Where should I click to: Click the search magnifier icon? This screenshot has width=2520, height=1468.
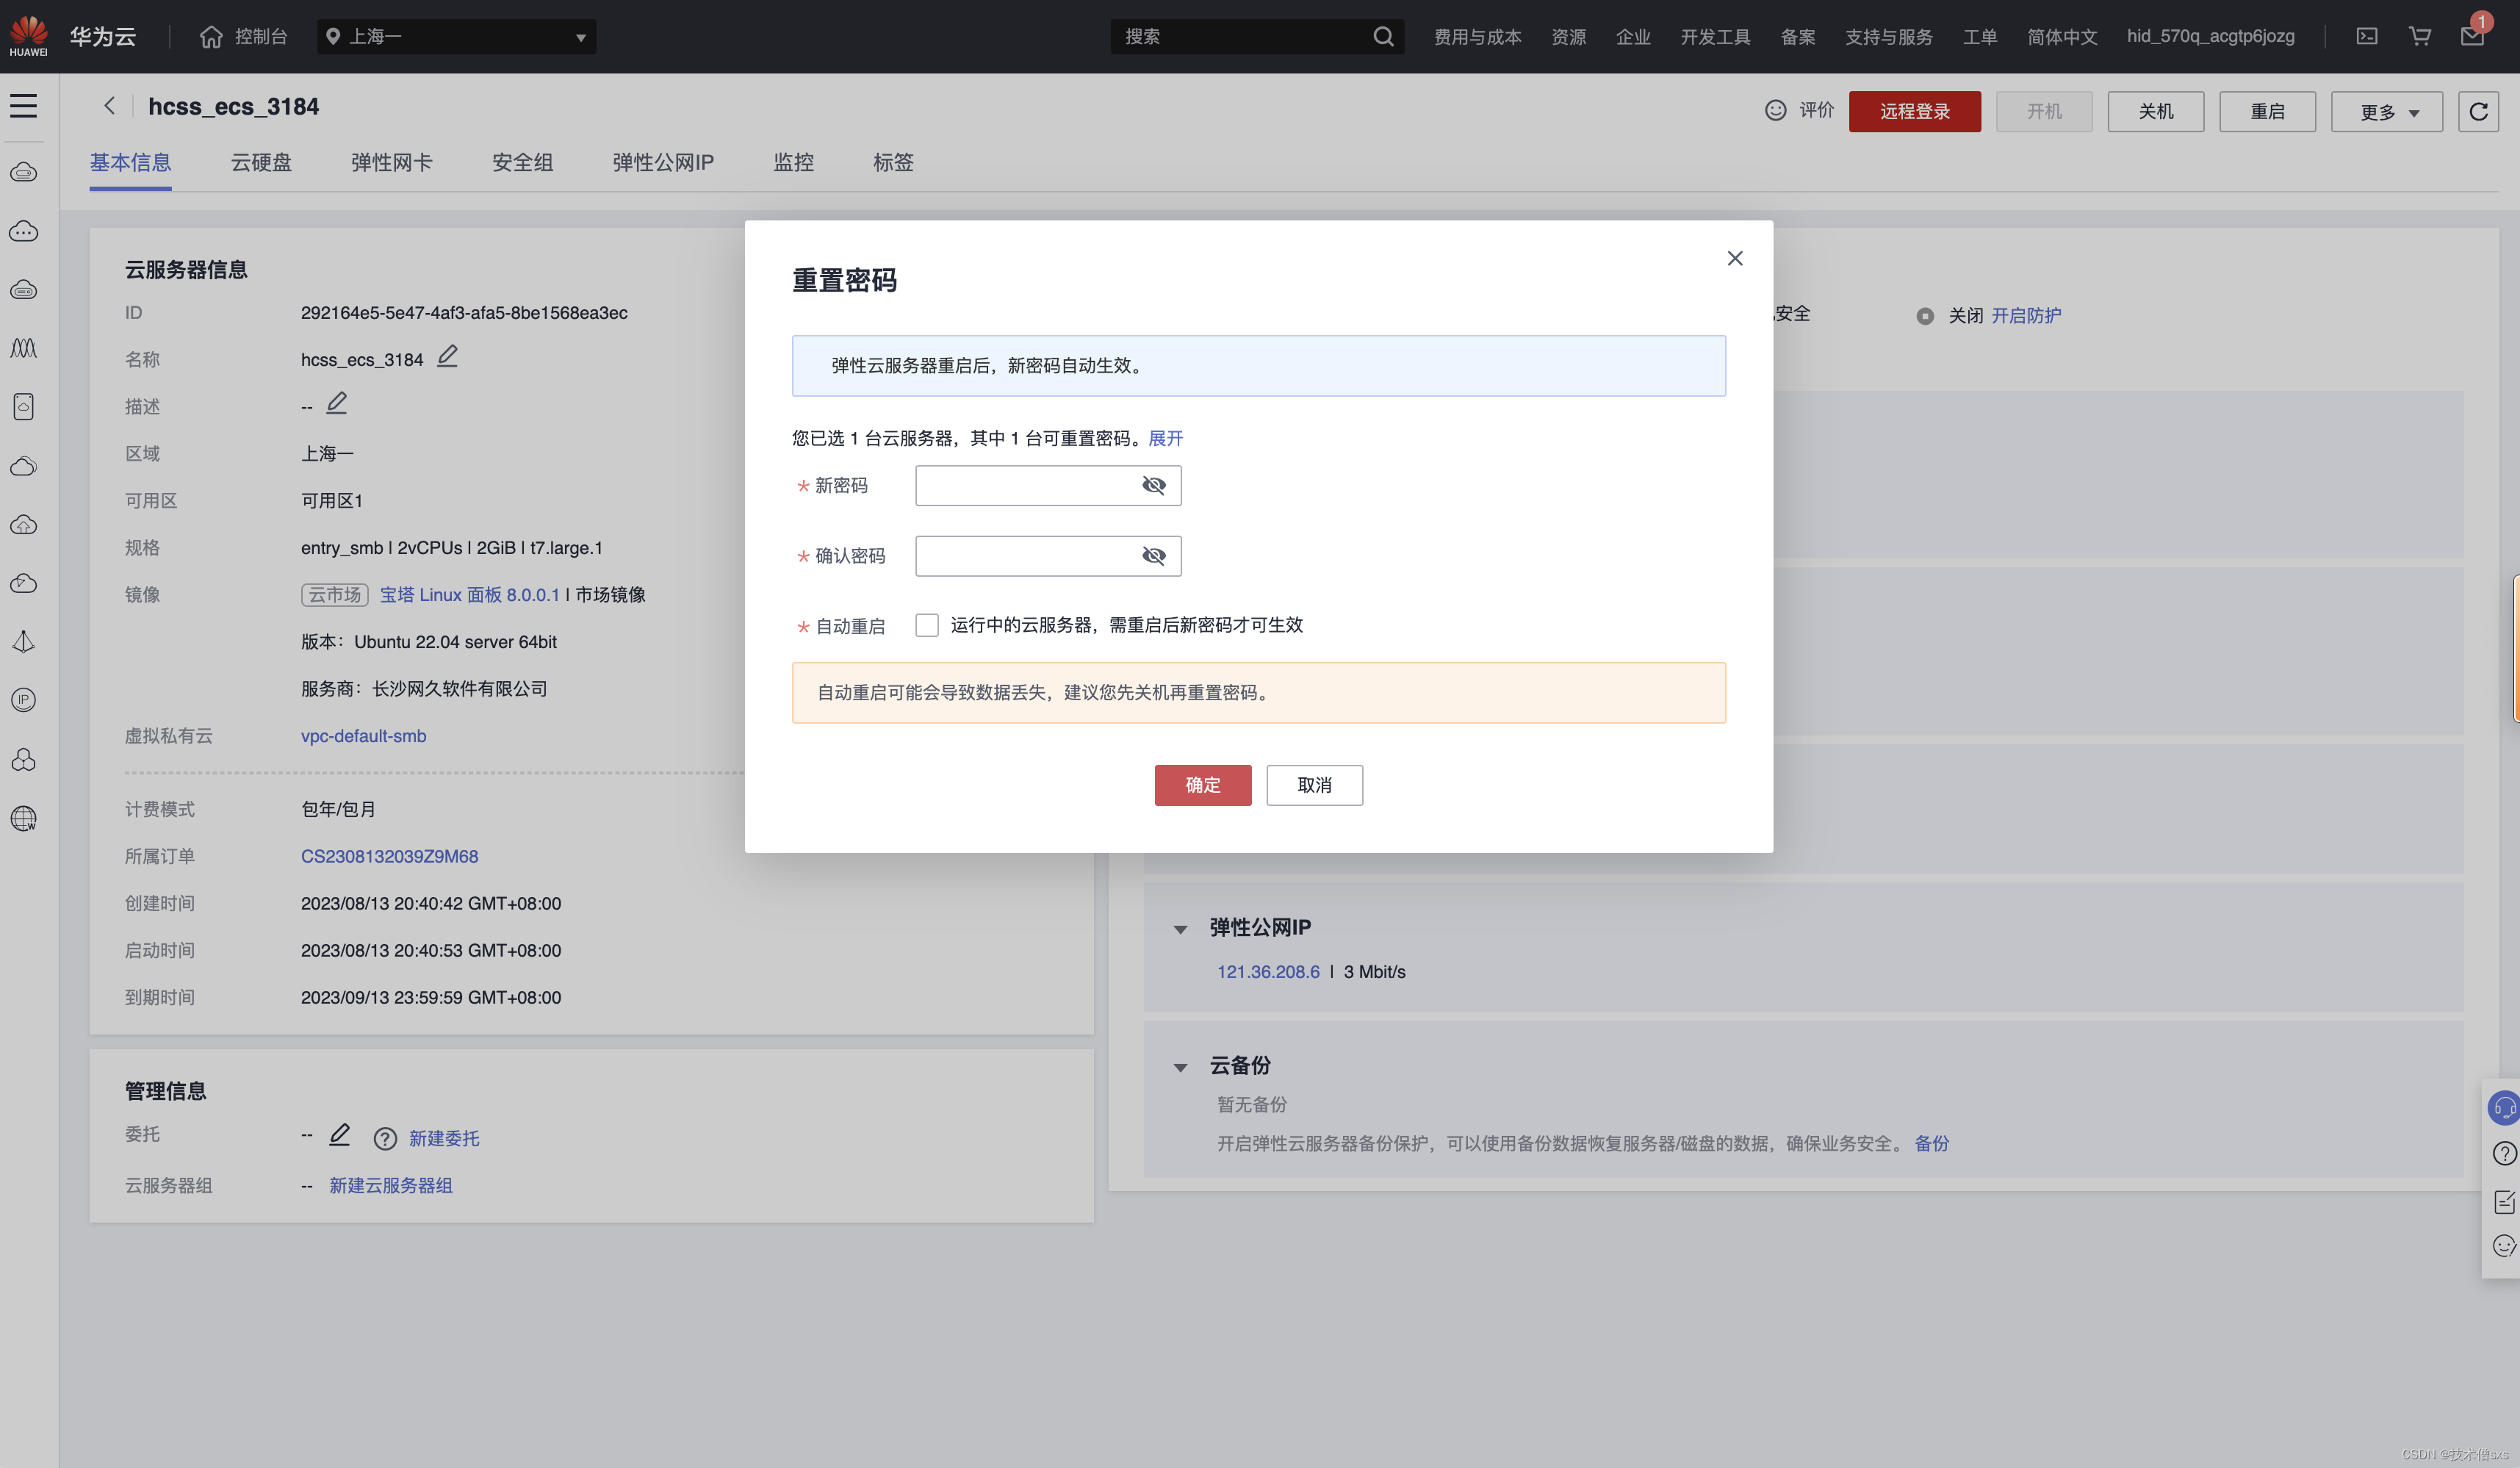click(1383, 37)
